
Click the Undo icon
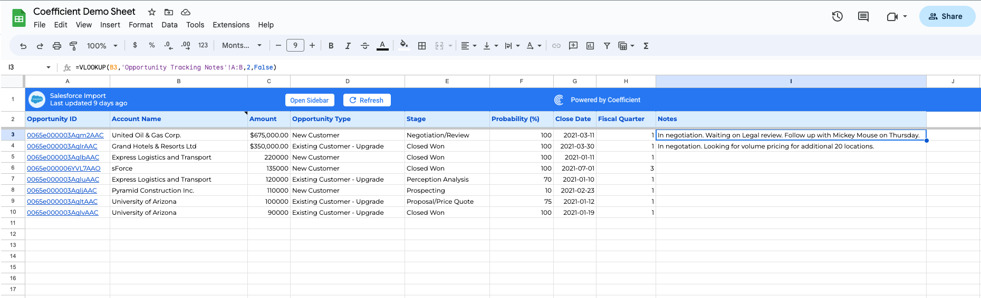coord(23,46)
